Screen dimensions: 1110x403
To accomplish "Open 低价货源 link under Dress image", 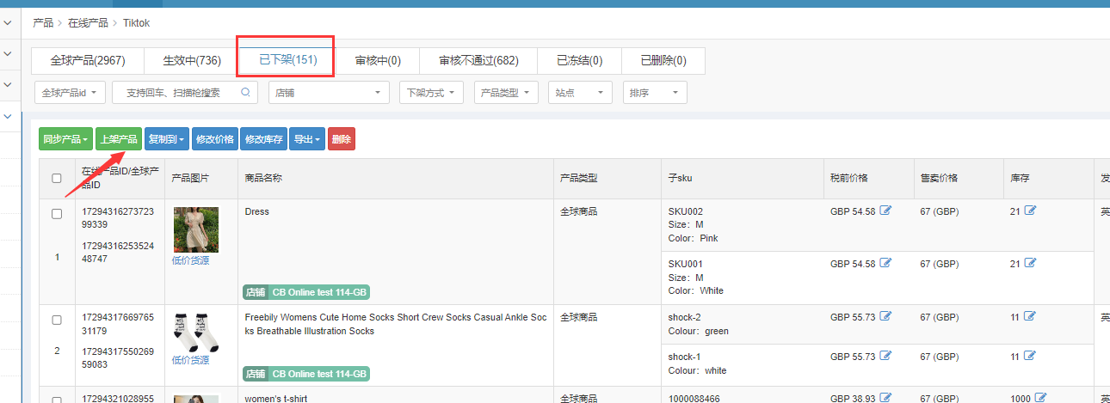I will click(190, 260).
